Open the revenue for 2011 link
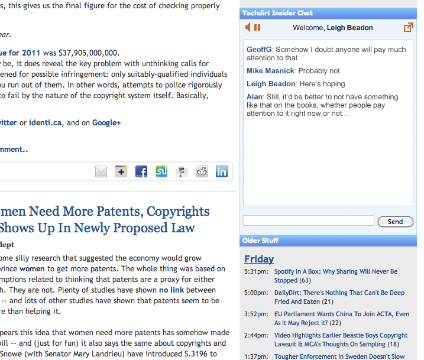 tap(20, 53)
